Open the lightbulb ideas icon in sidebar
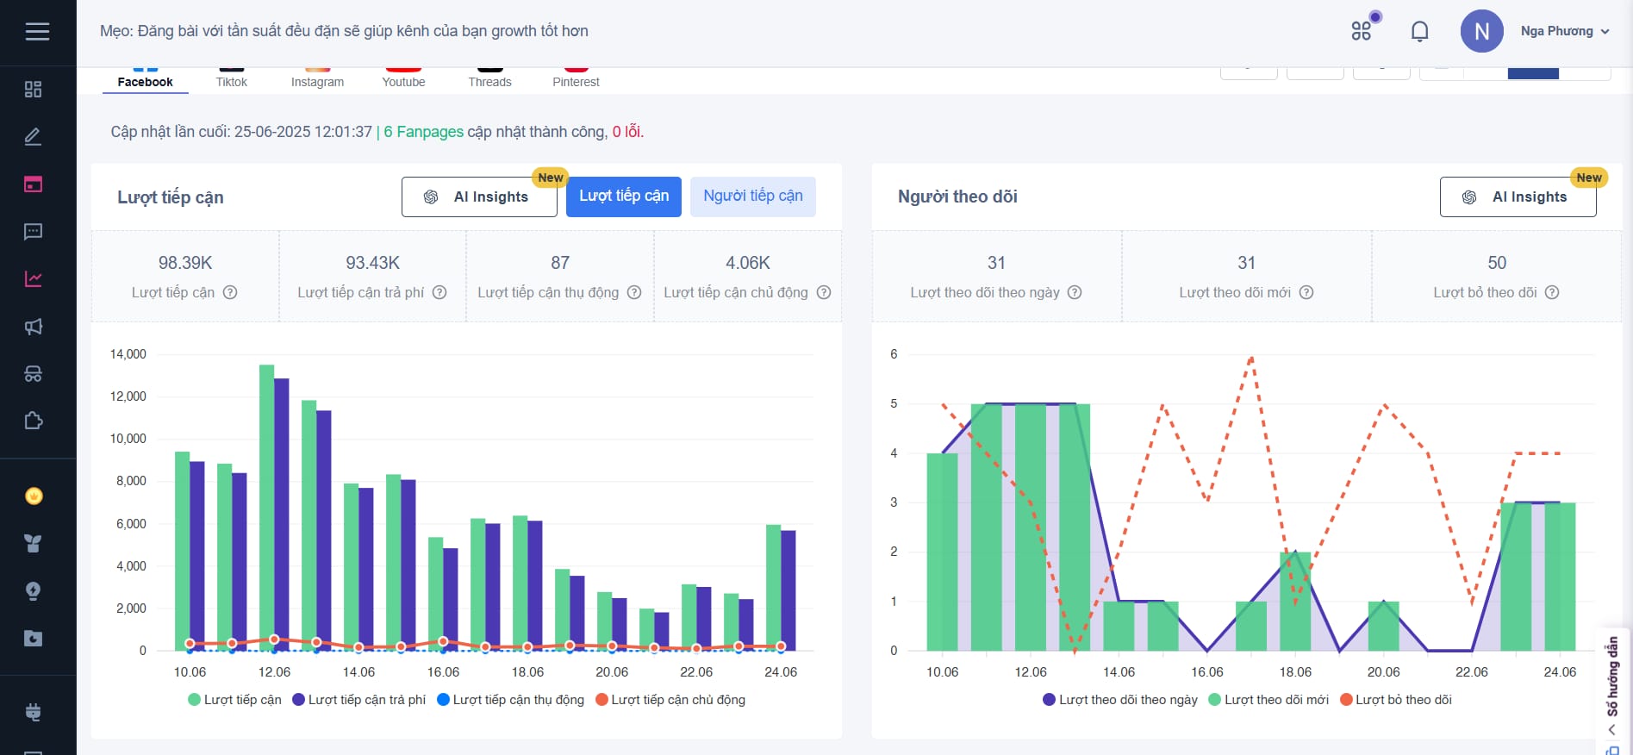This screenshot has width=1633, height=755. (34, 591)
